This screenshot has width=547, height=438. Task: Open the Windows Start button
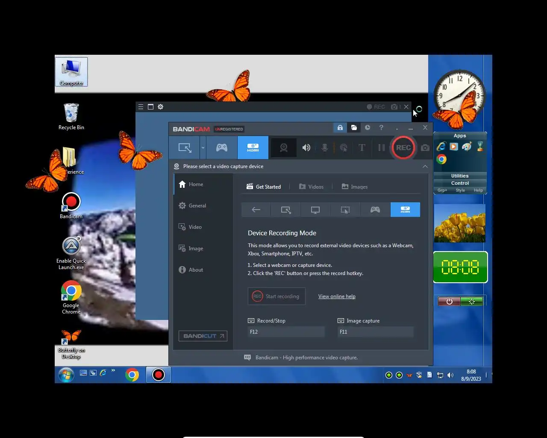(66, 375)
